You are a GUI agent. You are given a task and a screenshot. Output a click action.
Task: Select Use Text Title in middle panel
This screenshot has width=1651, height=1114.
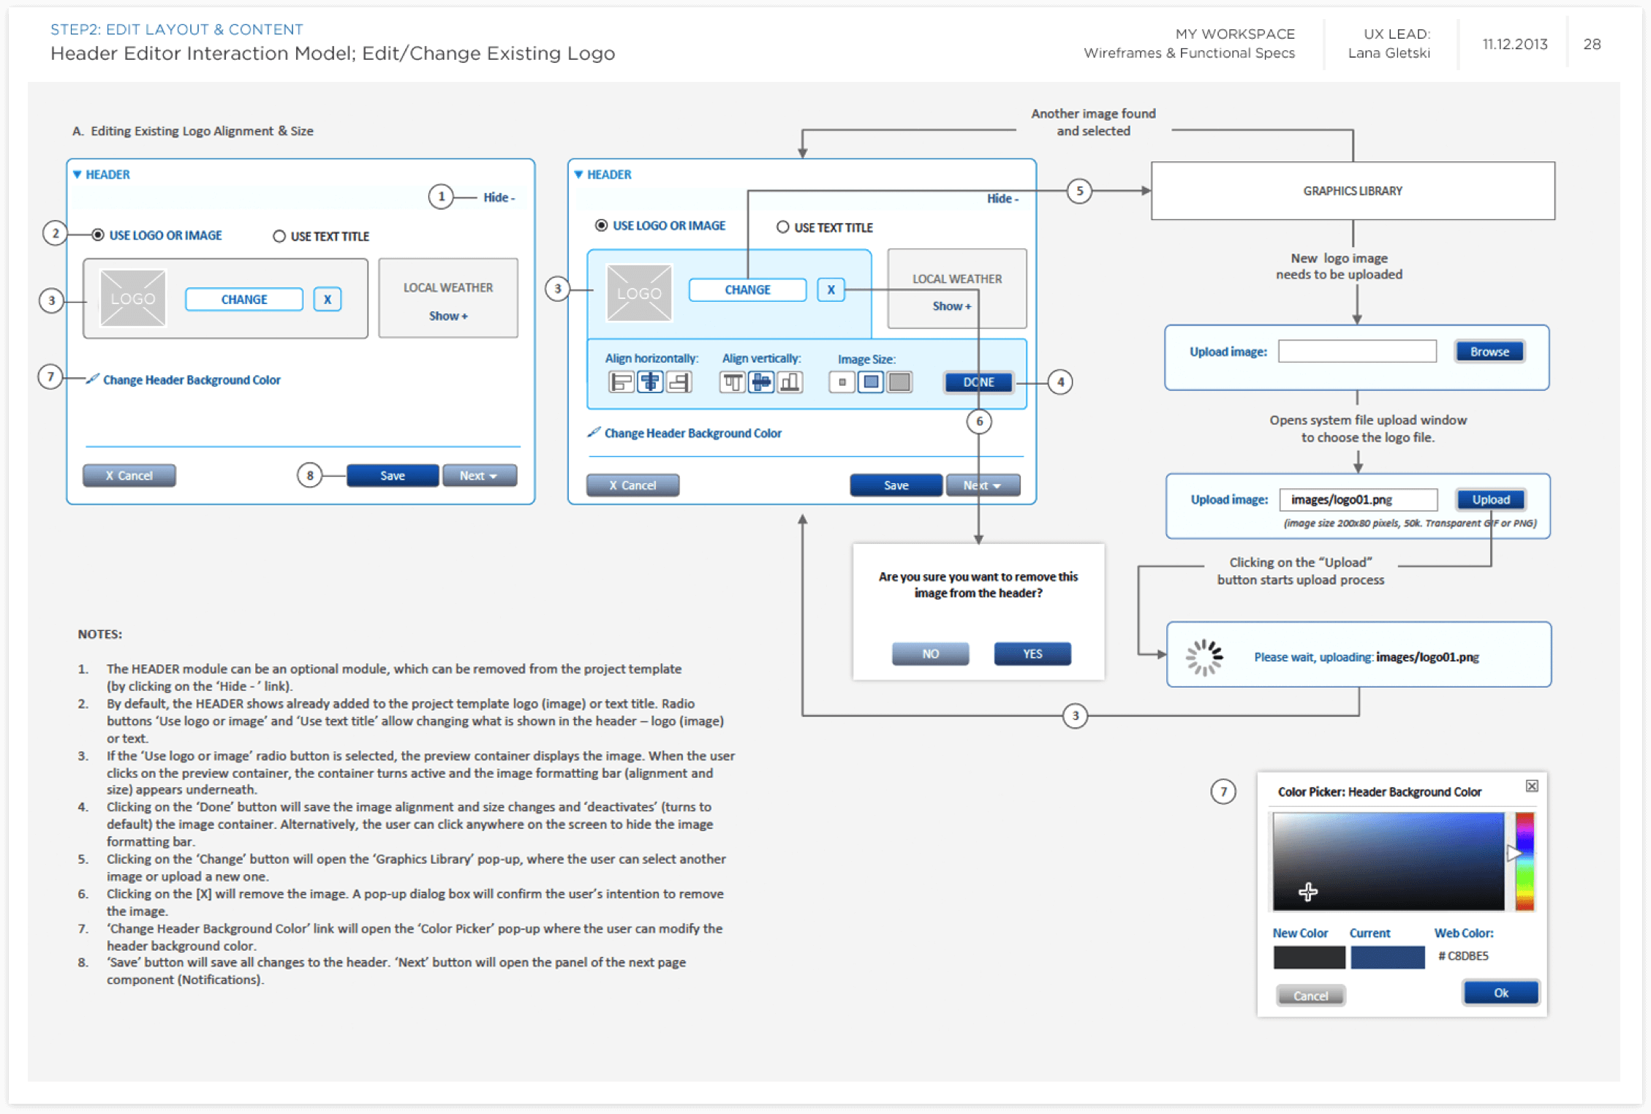783,227
